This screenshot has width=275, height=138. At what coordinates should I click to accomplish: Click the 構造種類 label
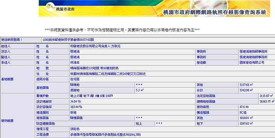203,112
